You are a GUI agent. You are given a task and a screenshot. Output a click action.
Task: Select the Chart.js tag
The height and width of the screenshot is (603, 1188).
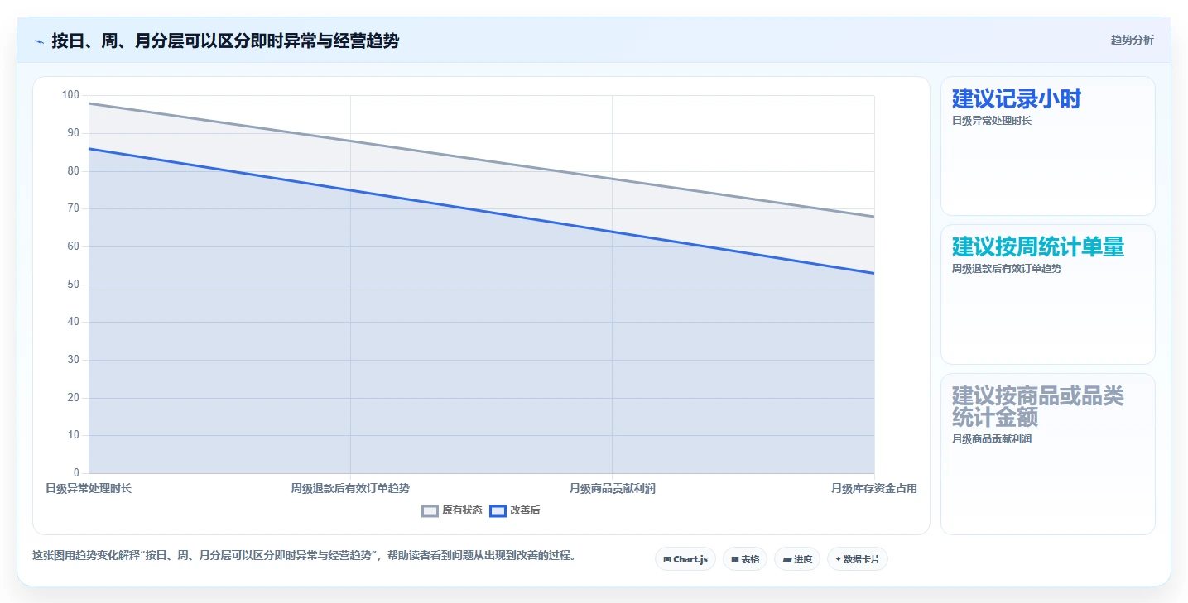tap(685, 559)
